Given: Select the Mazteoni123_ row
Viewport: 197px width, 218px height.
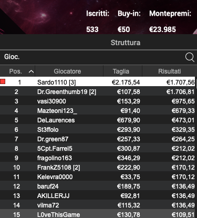Looking at the screenshot, I should click(97, 111).
